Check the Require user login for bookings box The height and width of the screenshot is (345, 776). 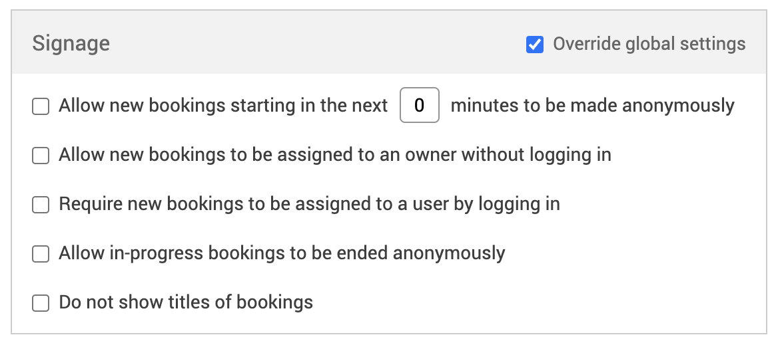coord(41,205)
